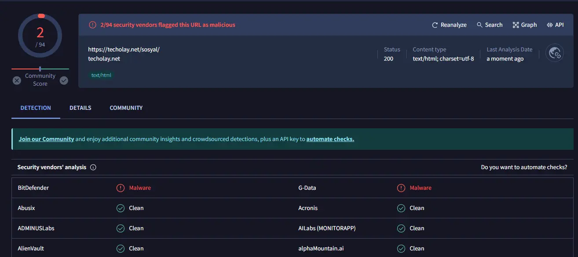Click the Graph label in header
This screenshot has height=257, width=578.
[x=529, y=25]
